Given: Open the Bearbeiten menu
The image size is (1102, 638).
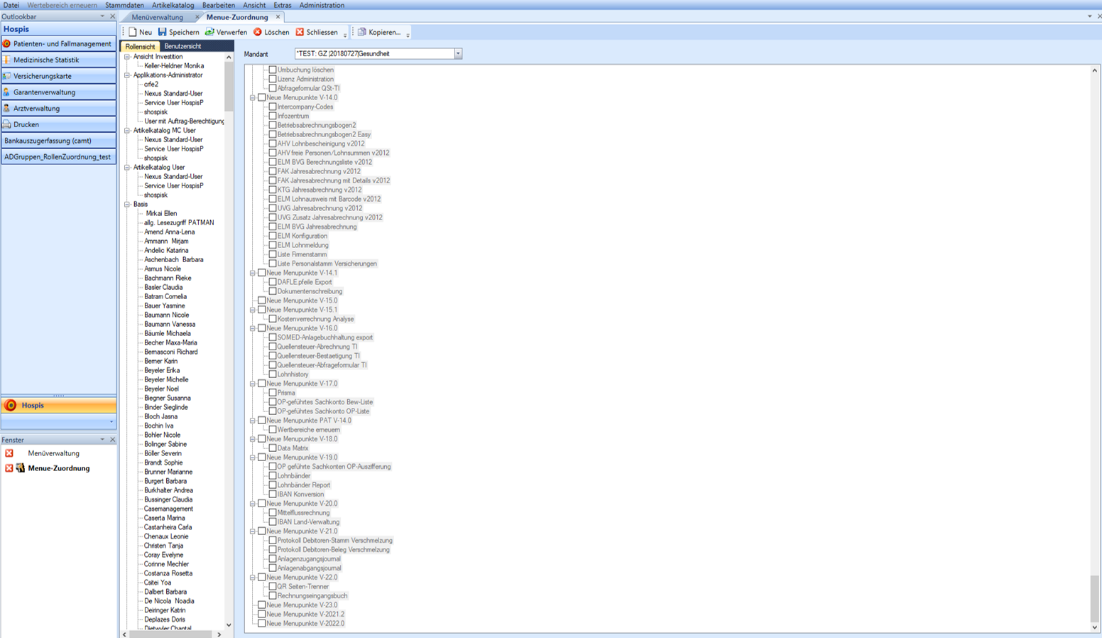Looking at the screenshot, I should point(219,5).
